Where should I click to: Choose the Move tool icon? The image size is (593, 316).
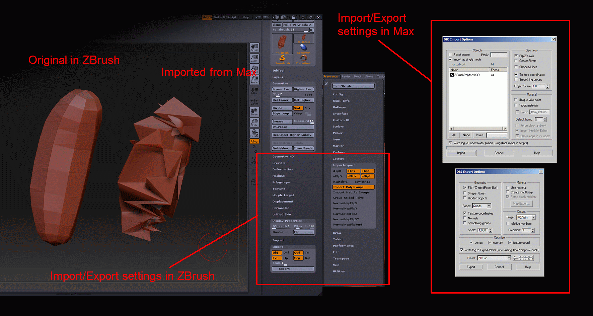click(254, 112)
